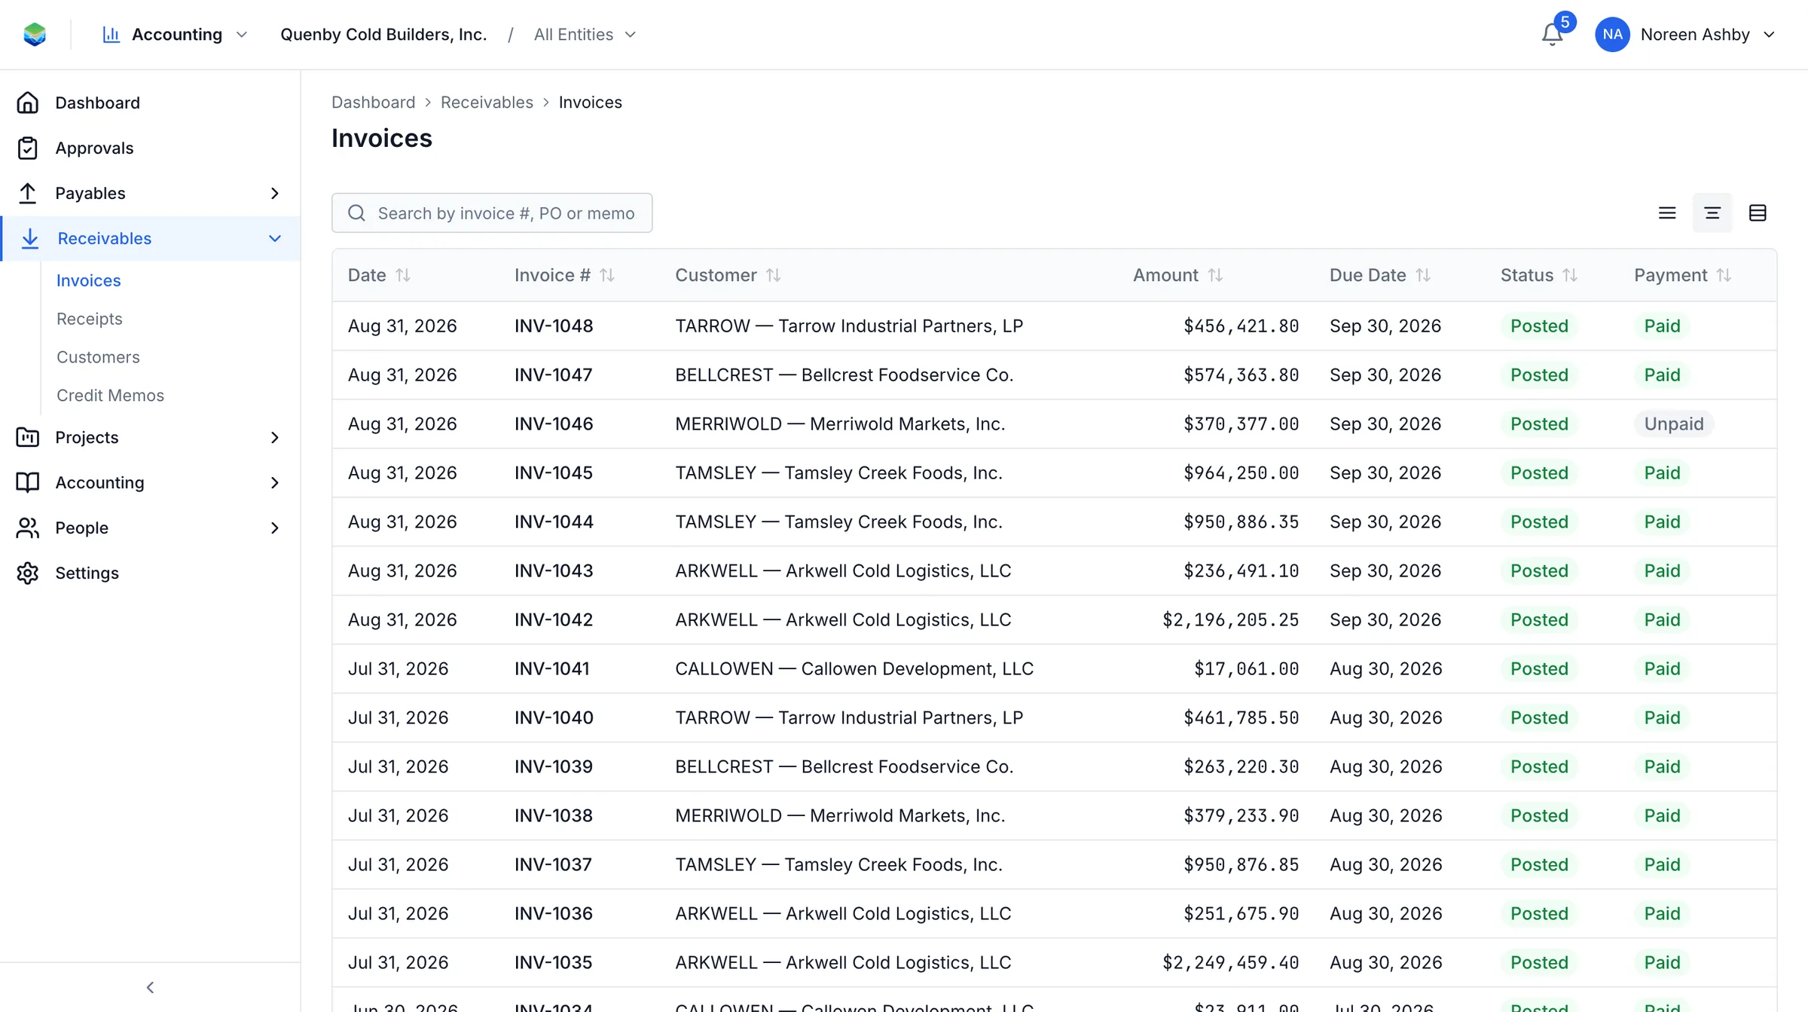Viewport: 1808px width, 1012px height.
Task: Expand the Projects section chevron
Action: 275,437
